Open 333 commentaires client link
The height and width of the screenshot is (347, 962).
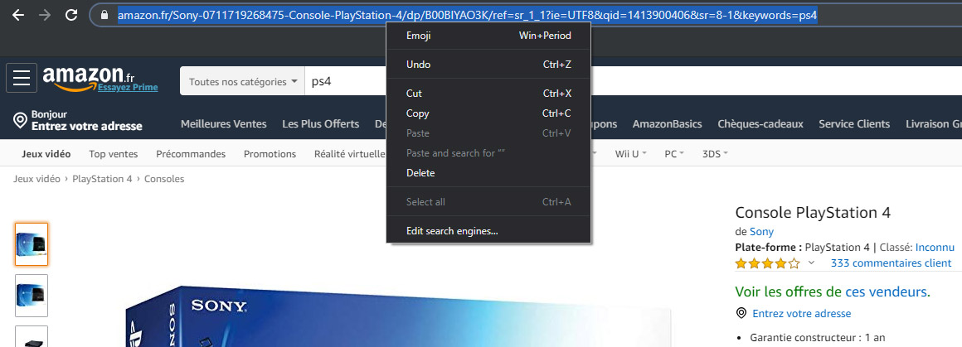(892, 263)
